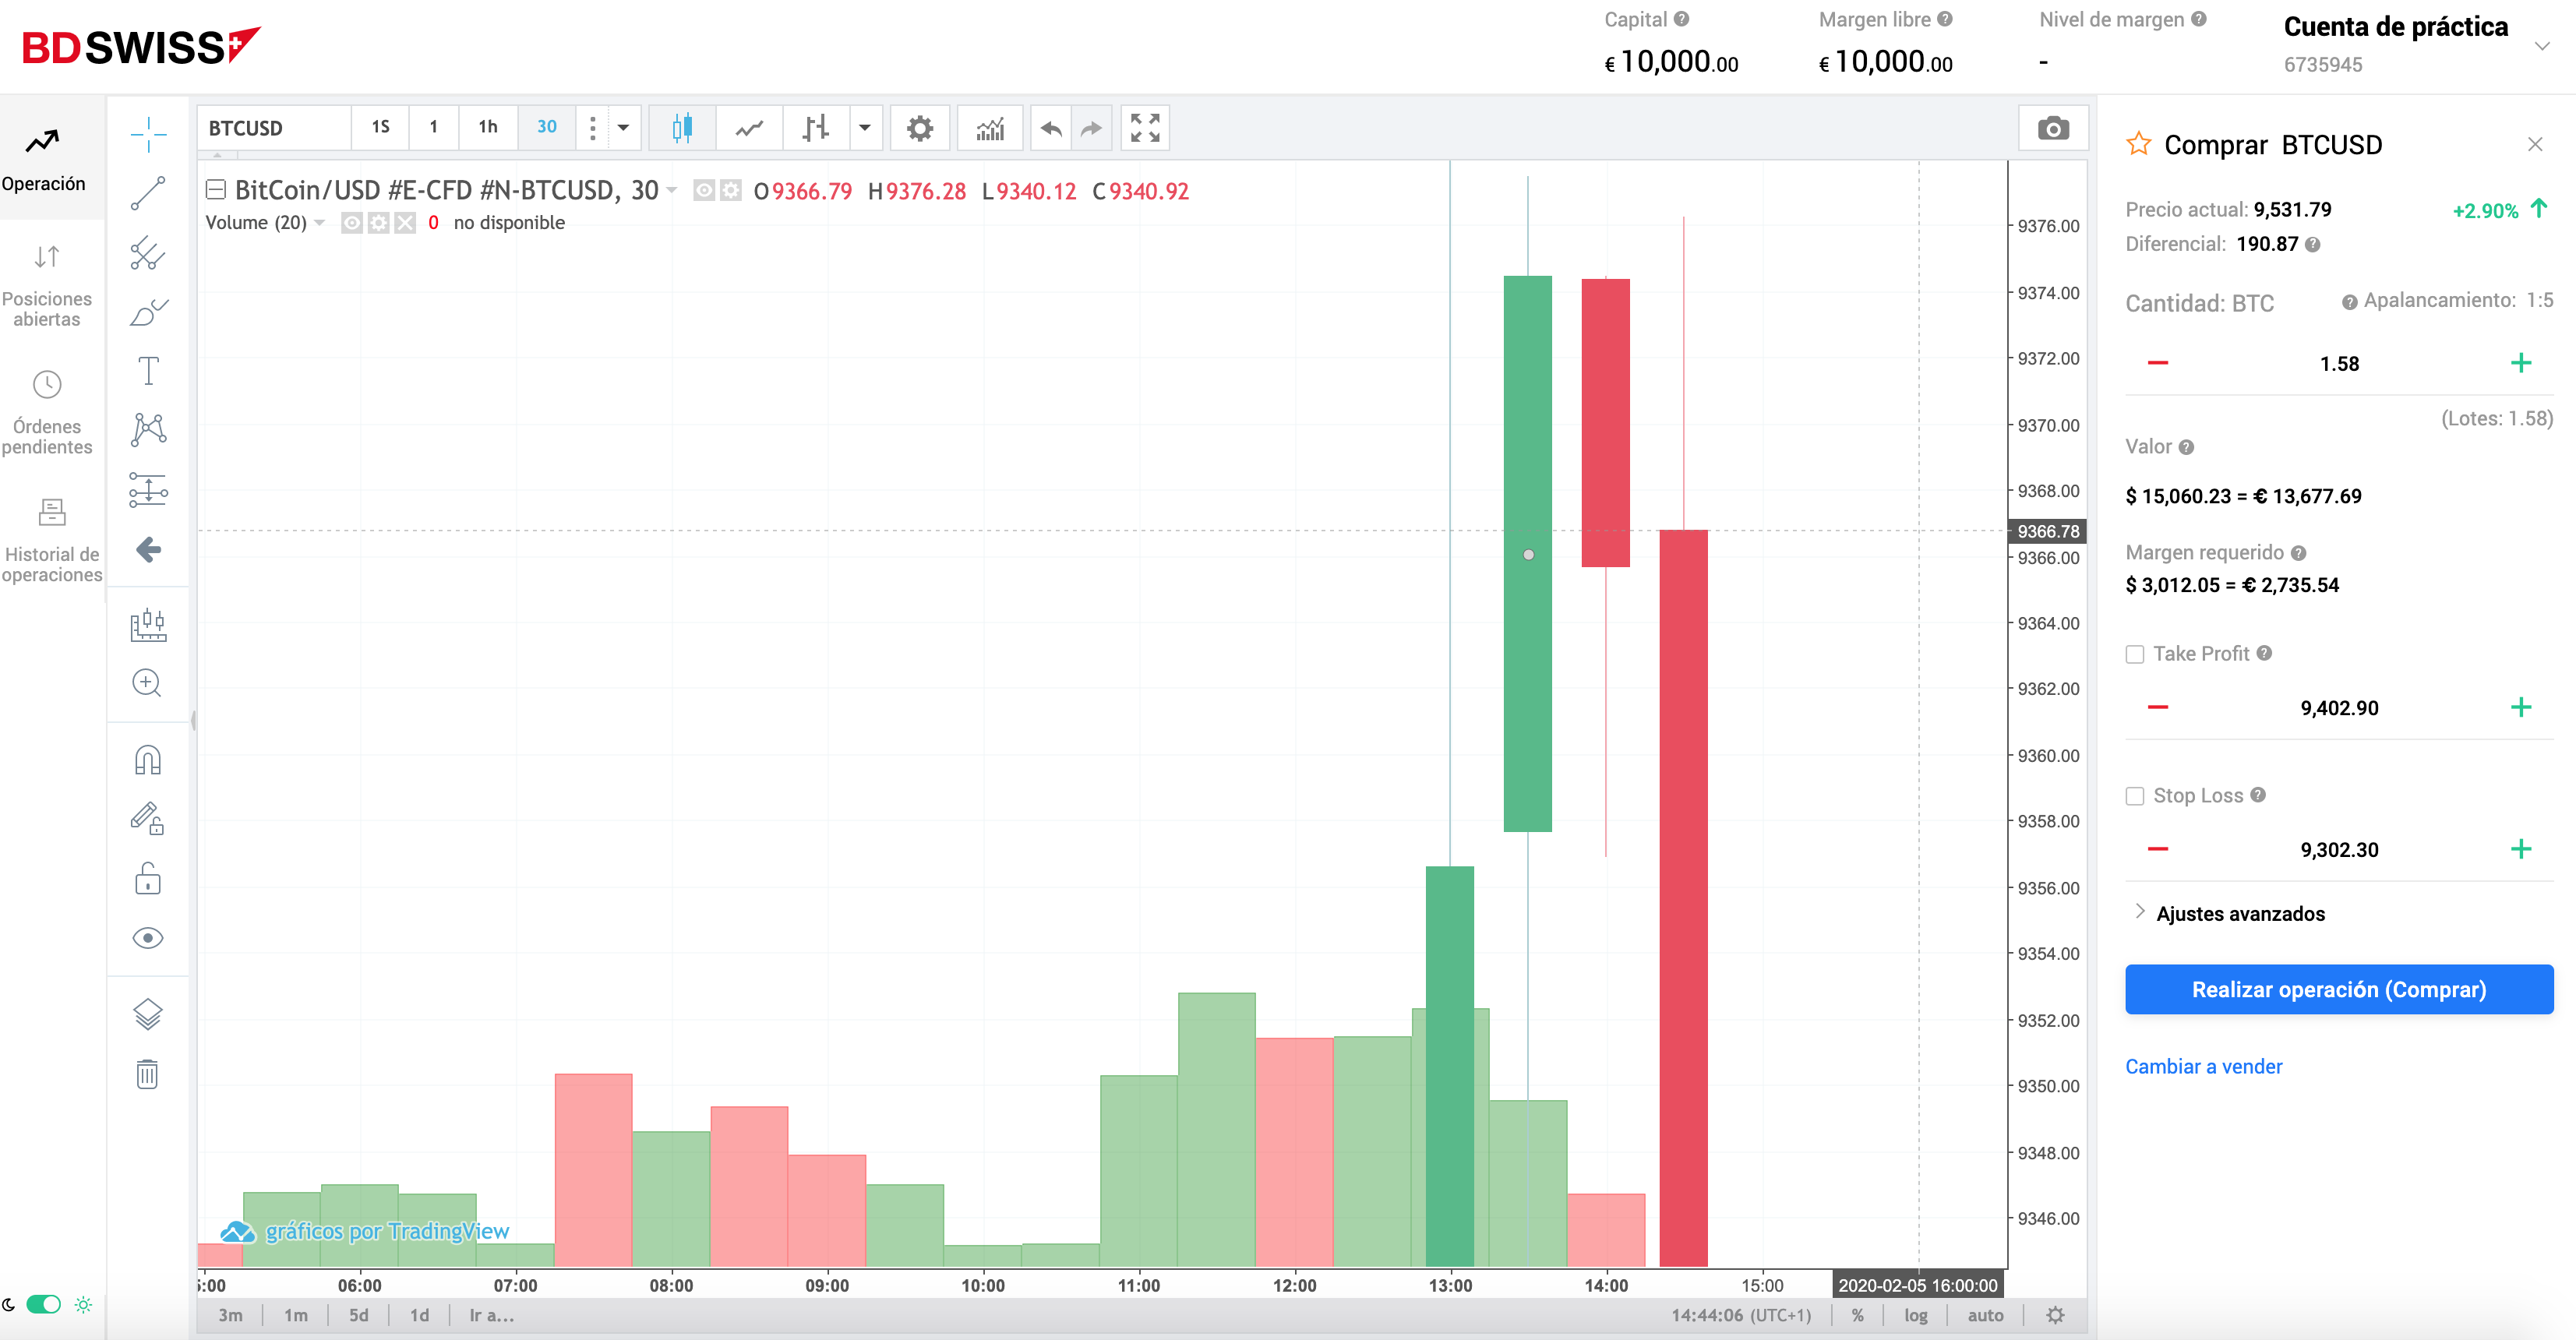Open chart style dropdown arrow
Screen dimensions: 2576x1340
coord(865,128)
